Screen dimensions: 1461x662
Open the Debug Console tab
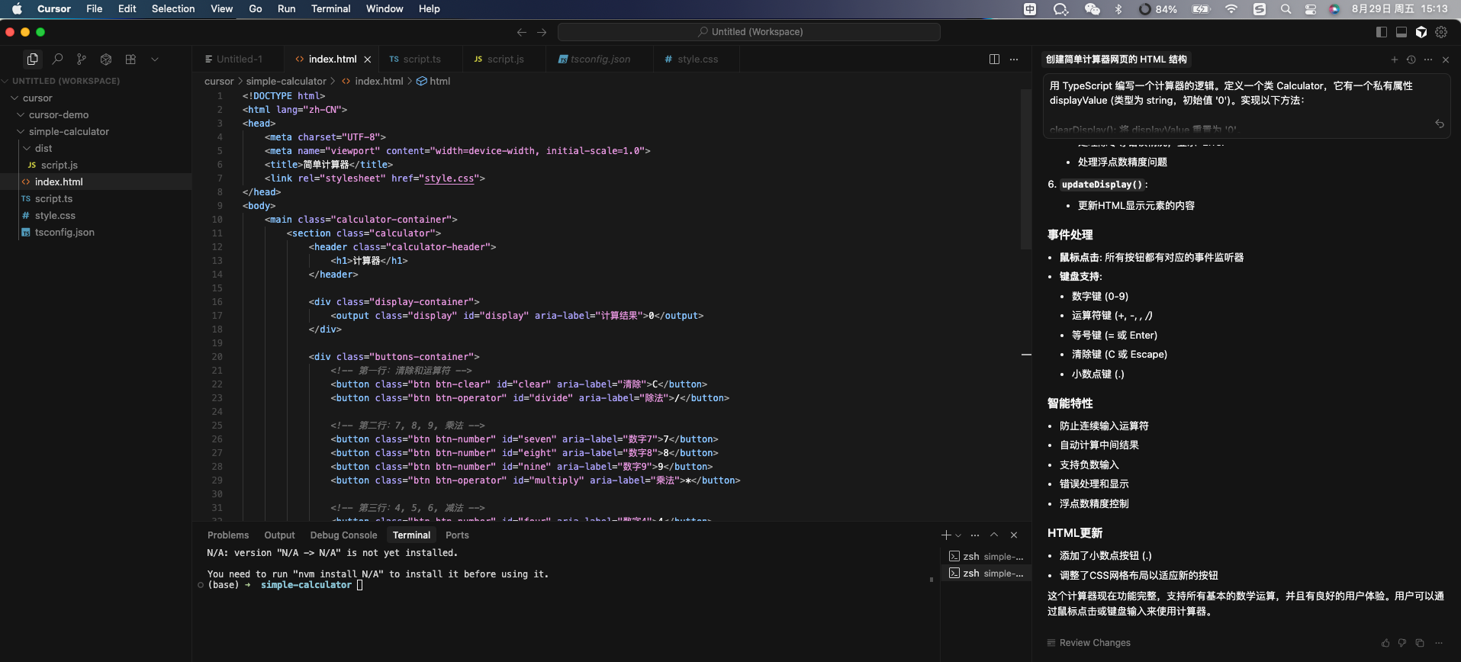coord(343,535)
